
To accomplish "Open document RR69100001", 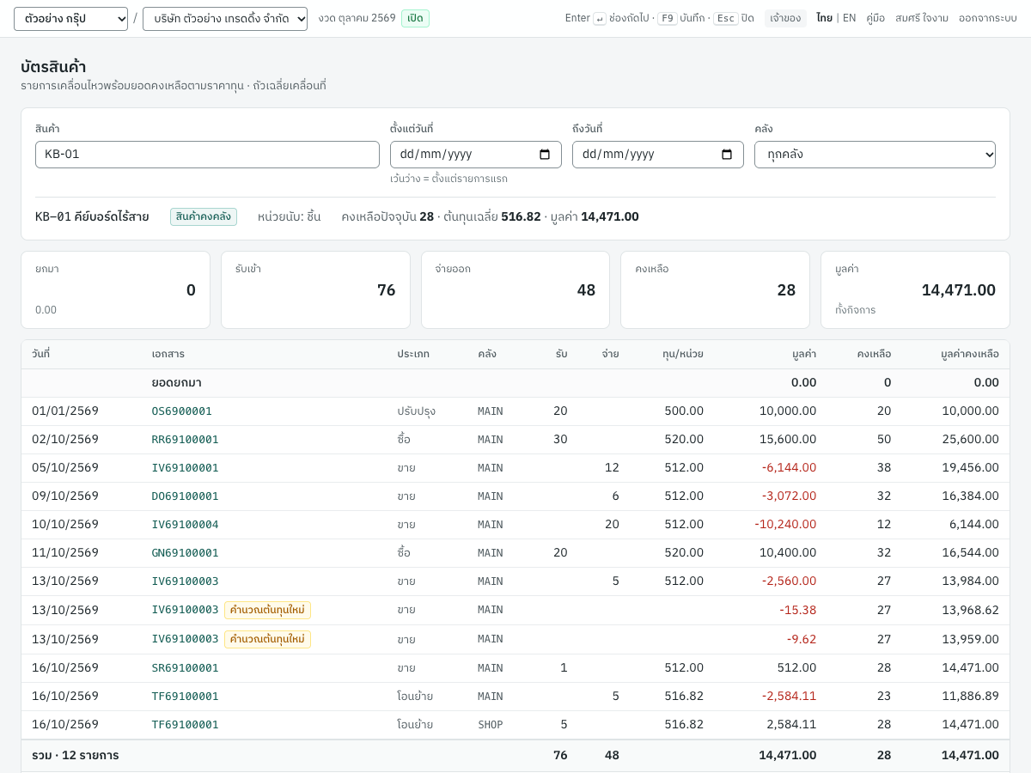I will point(186,440).
